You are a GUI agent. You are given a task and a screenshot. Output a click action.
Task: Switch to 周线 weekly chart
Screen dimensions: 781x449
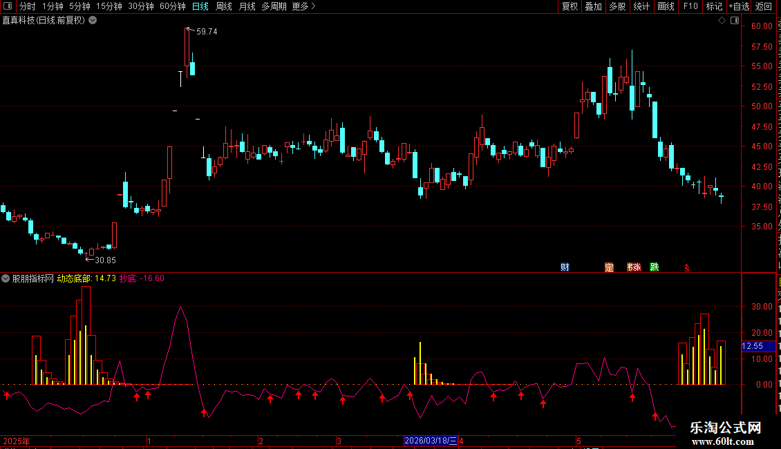click(x=224, y=6)
